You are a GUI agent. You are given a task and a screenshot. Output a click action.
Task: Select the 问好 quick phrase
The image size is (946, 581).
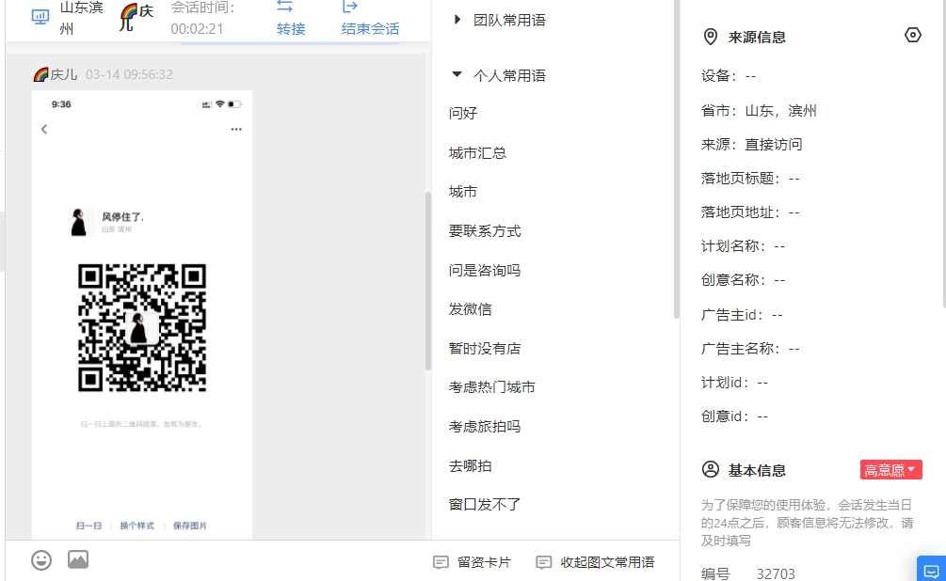(463, 113)
